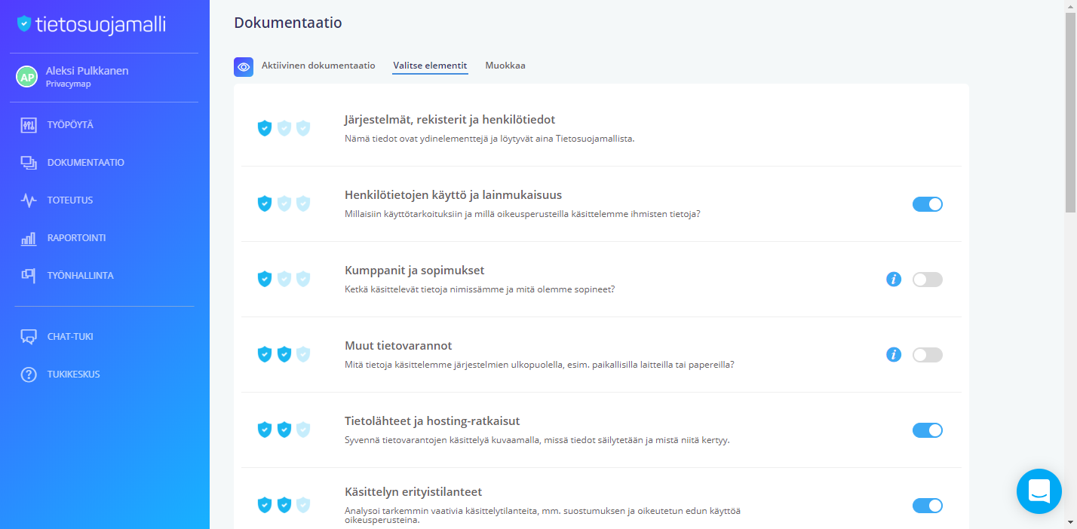Open DOKUMENTAATIO in sidebar menu
This screenshot has height=529, width=1077.
(86, 163)
